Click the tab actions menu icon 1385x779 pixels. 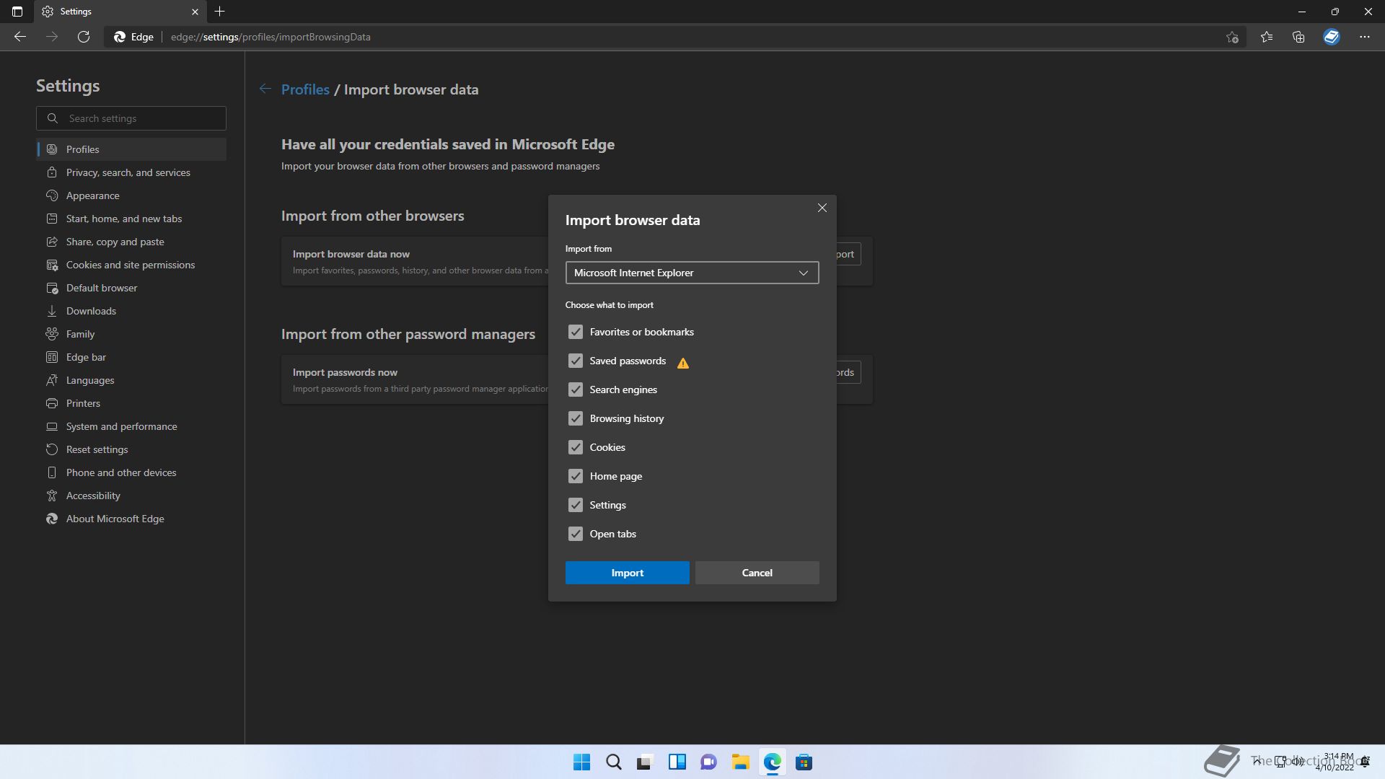[17, 12]
